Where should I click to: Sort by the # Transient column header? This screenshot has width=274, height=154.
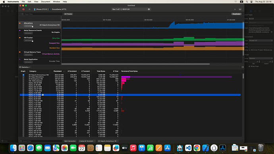(86, 71)
